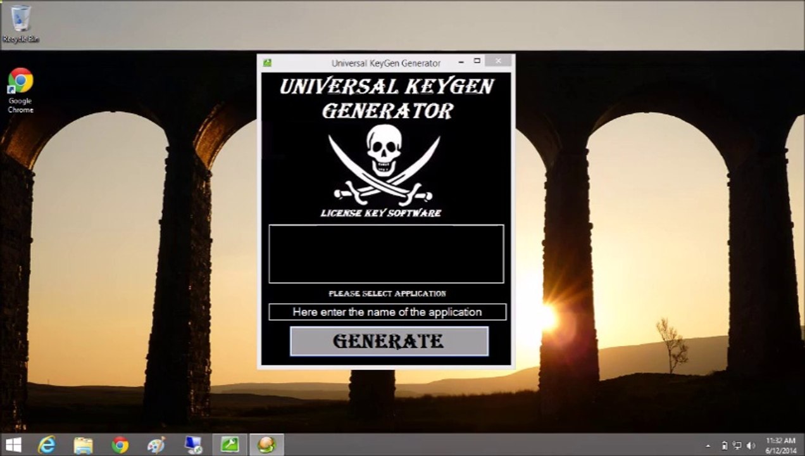This screenshot has height=456, width=805.
Task: Click the 'Universal KeyGen Generator' title bar text
Action: 386,63
